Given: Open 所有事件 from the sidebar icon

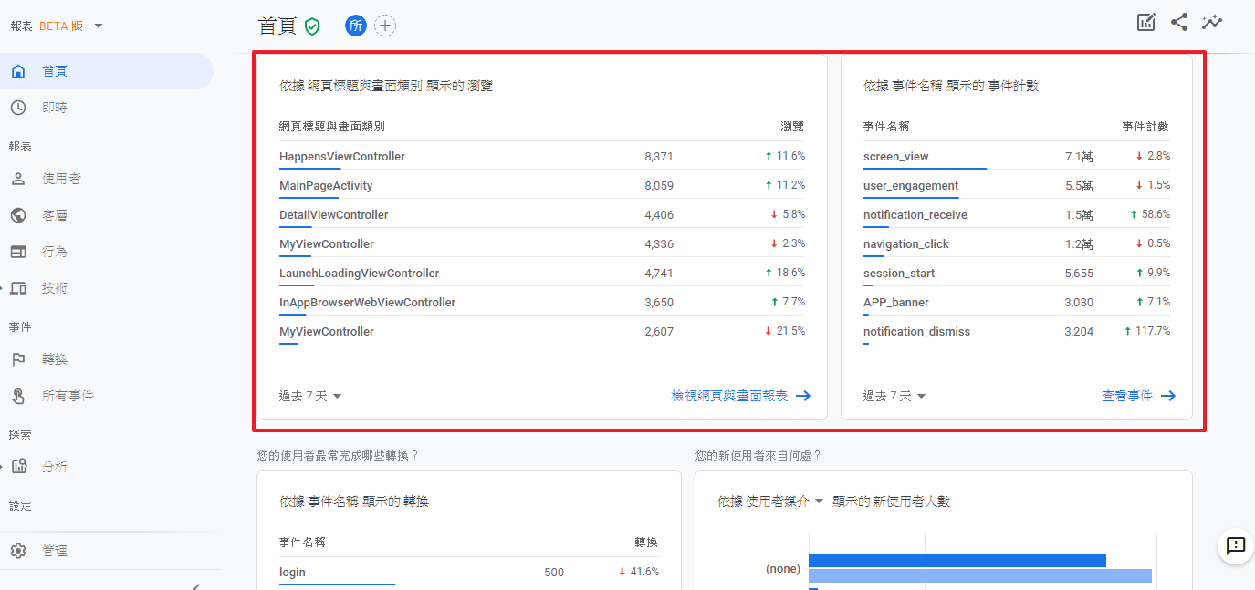Looking at the screenshot, I should [18, 395].
